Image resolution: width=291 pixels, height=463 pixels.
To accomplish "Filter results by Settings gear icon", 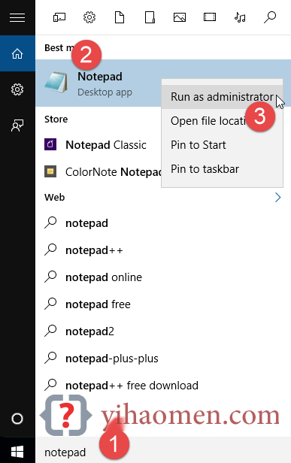I will pyautogui.click(x=89, y=17).
